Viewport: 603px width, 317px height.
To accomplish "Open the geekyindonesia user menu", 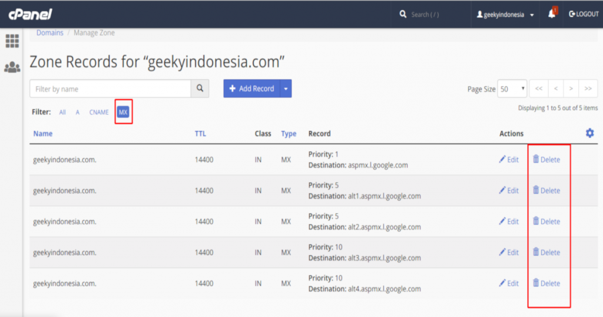I will tap(505, 15).
